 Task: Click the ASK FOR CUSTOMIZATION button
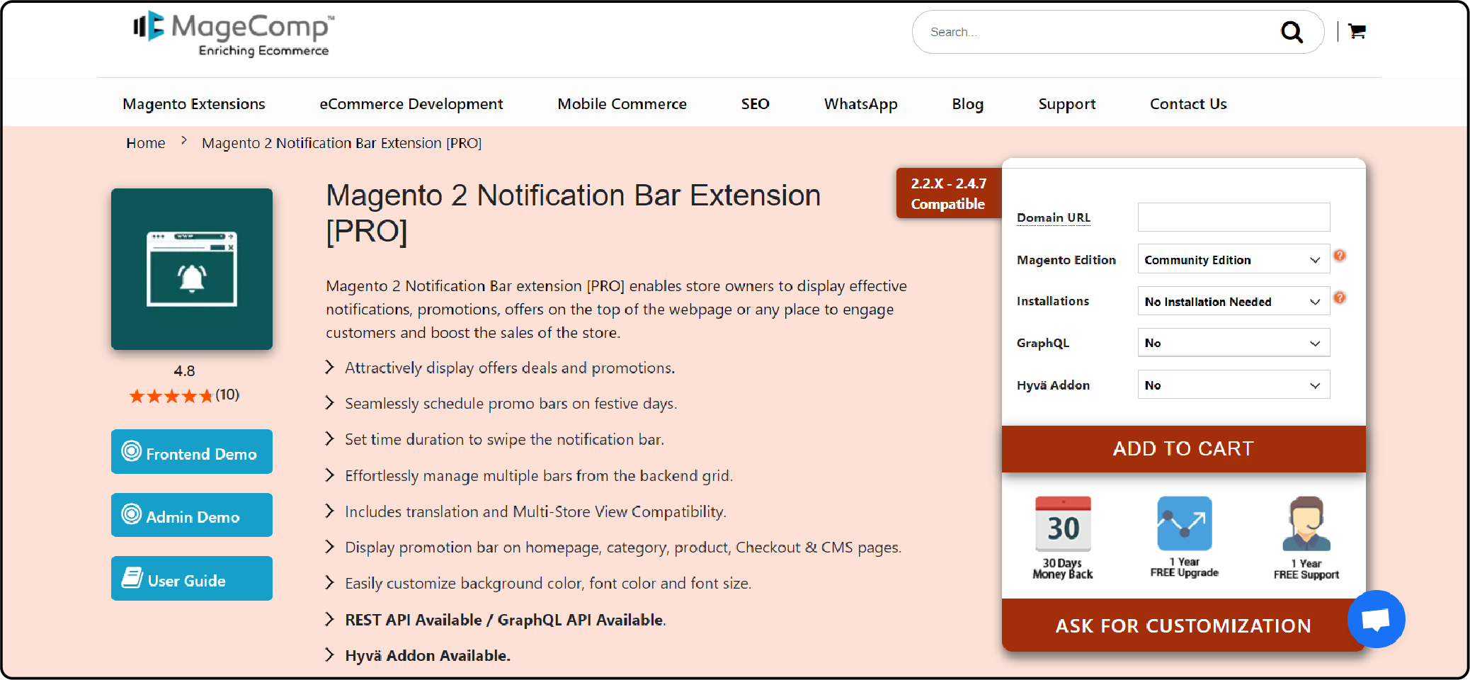coord(1183,625)
